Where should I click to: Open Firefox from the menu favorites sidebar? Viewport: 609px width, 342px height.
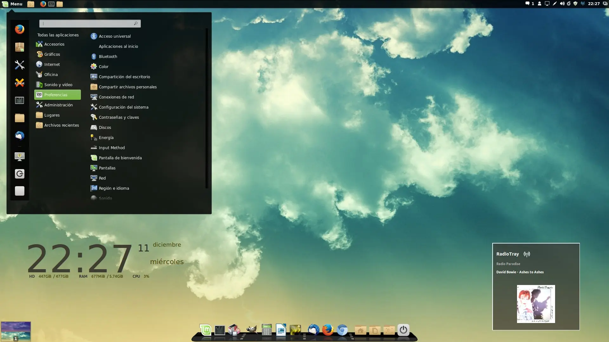pos(19,29)
